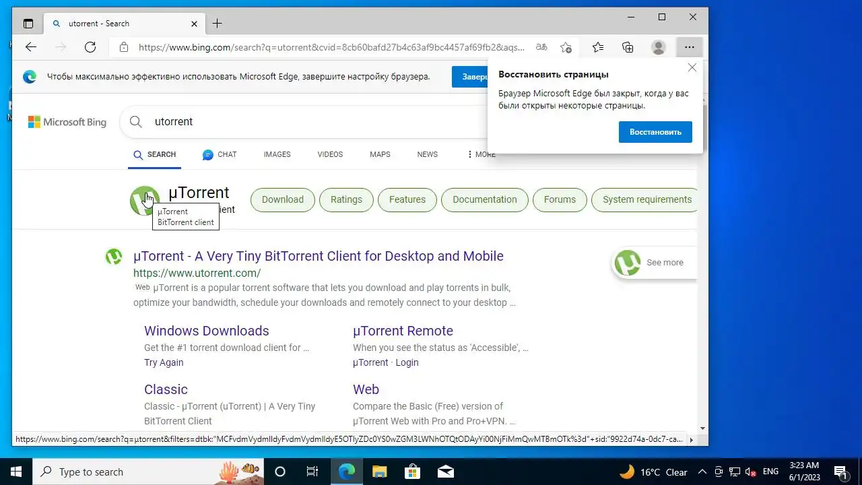Open the tab actions menu icon
Screen dimensions: 862x485
click(x=28, y=24)
